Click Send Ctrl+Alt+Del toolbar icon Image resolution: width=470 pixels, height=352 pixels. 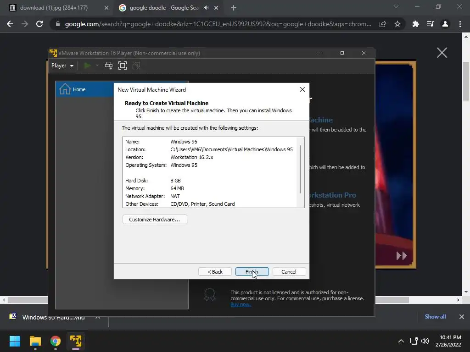point(109,66)
